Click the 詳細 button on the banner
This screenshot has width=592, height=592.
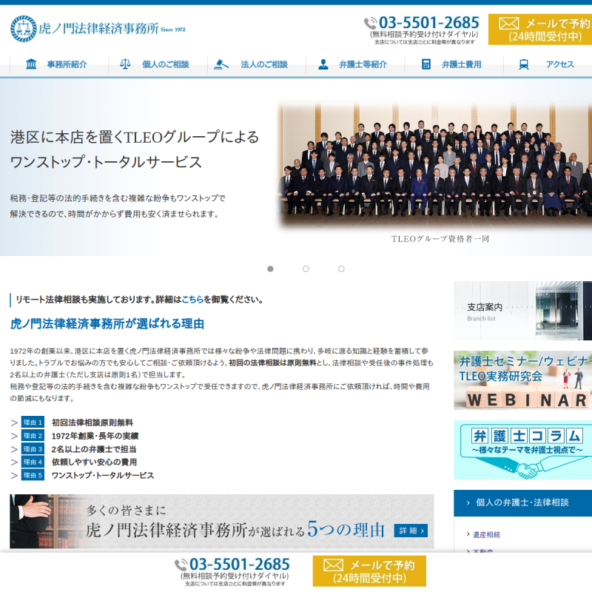[x=411, y=531]
